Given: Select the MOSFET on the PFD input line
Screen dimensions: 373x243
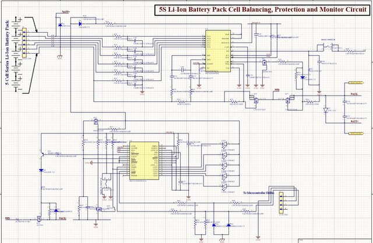Looking at the screenshot, I should coord(39,218).
